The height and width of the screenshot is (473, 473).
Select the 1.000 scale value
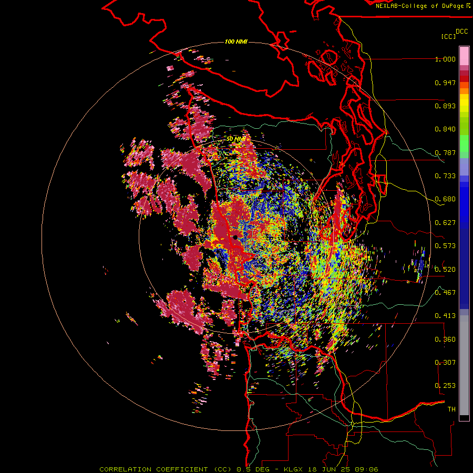445,59
